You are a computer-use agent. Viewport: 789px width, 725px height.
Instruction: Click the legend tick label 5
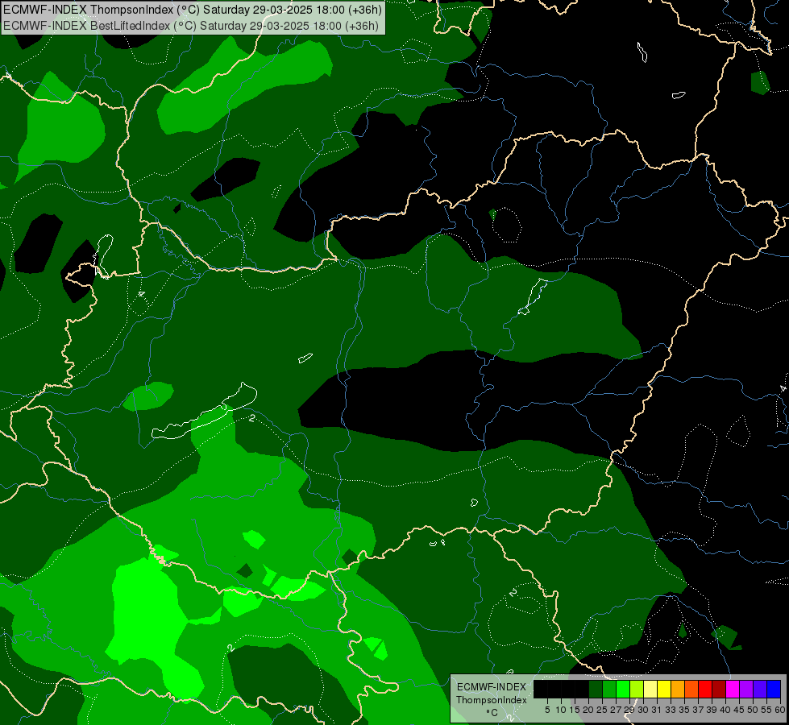tap(547, 710)
